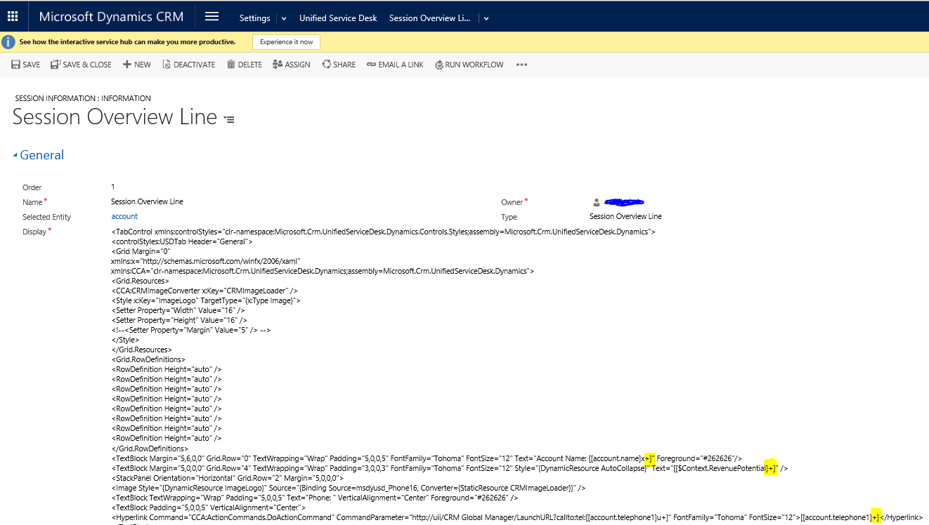Click the Name field value

[147, 201]
